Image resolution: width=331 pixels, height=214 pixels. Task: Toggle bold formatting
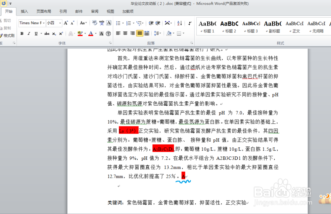click(x=21, y=33)
